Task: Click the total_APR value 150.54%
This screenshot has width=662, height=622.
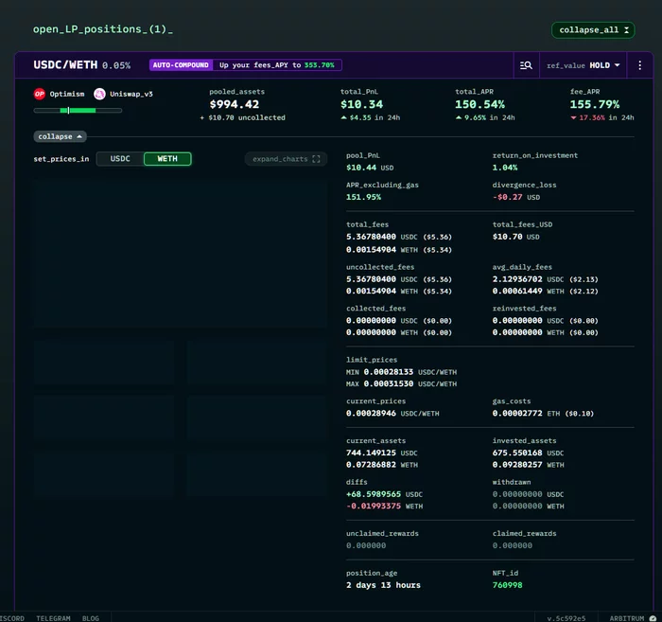Action: pyautogui.click(x=480, y=104)
